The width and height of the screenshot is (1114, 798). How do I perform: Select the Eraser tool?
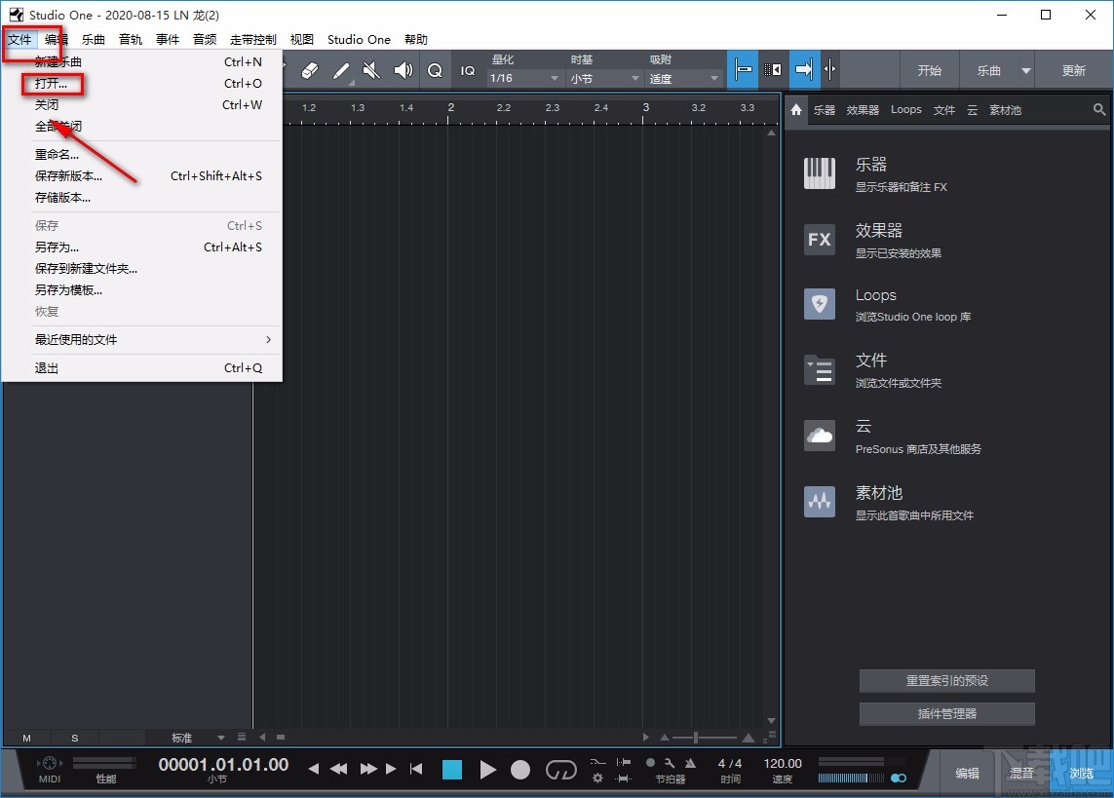pos(310,70)
